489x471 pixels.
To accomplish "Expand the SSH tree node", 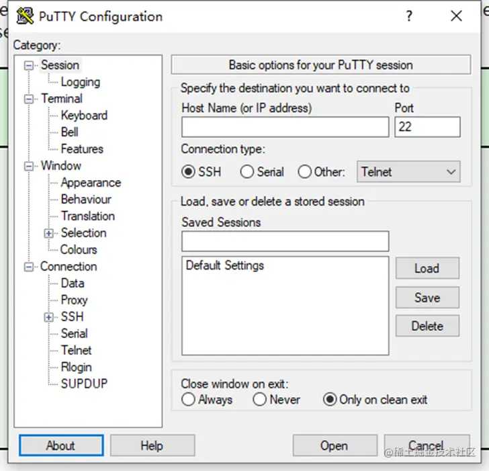I will click(x=48, y=317).
